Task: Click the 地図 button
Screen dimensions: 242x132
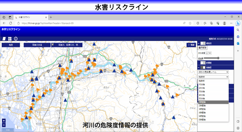Action: 11,45
